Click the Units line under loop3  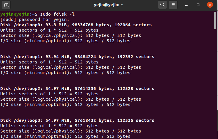click(49, 126)
